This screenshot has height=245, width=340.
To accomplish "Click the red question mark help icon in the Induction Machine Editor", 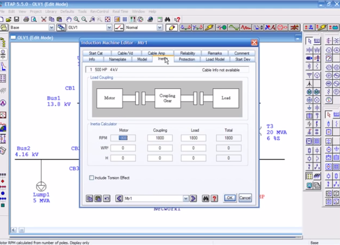I will tap(214, 198).
